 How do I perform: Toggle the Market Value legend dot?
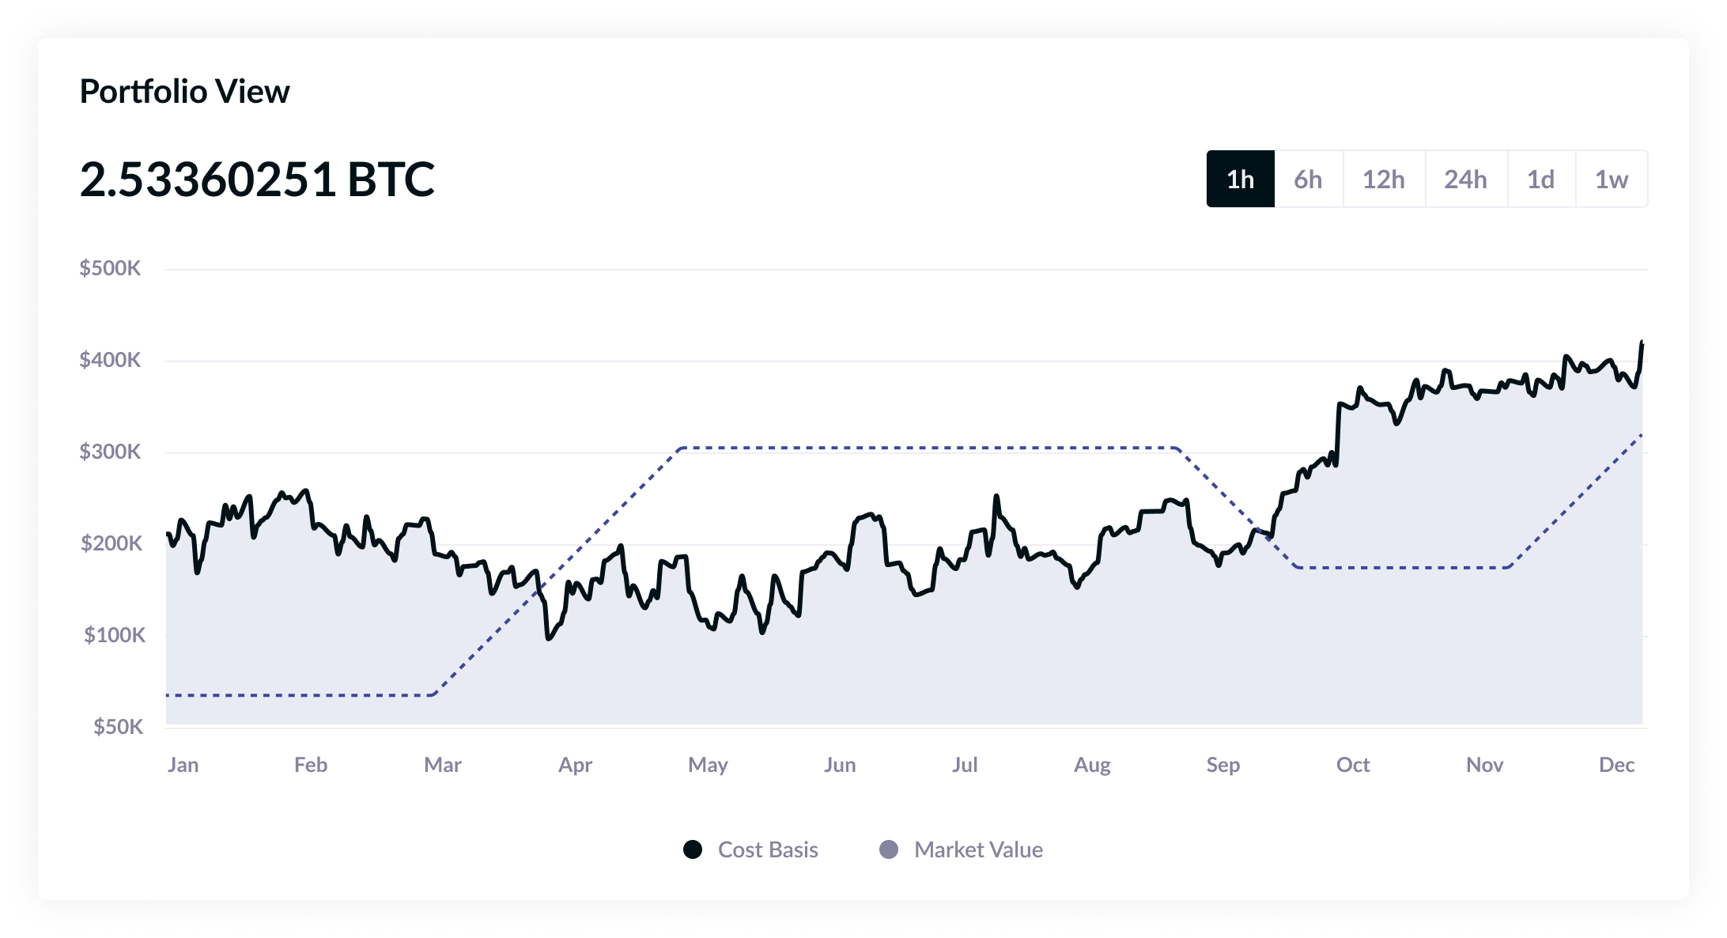coord(889,849)
